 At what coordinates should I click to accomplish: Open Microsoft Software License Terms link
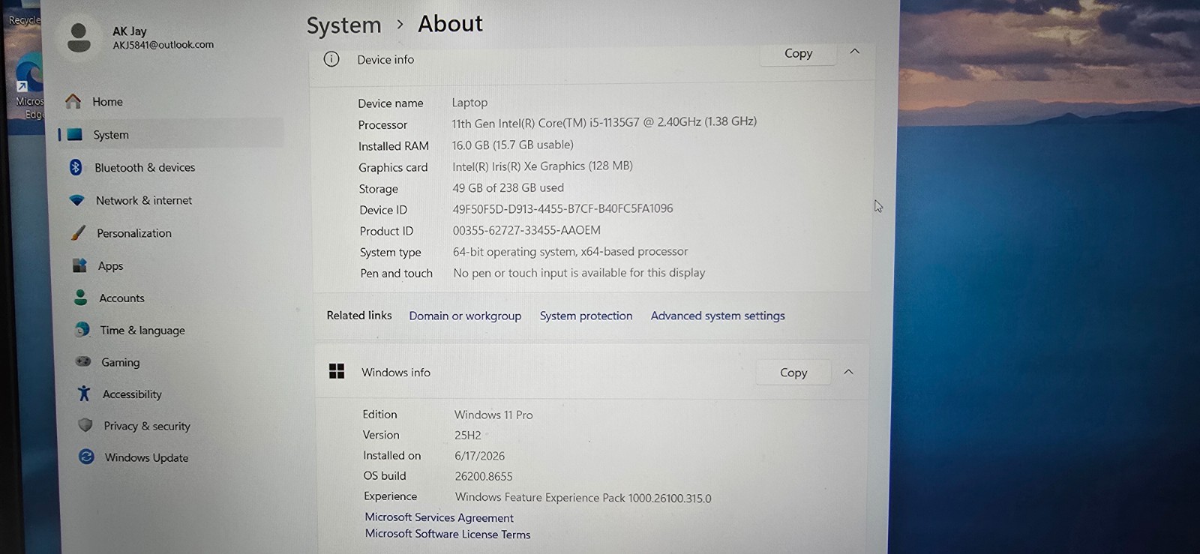pyautogui.click(x=448, y=534)
